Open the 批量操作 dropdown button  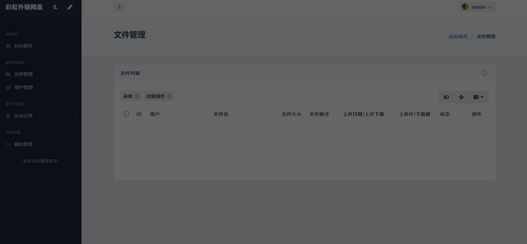[x=159, y=96]
